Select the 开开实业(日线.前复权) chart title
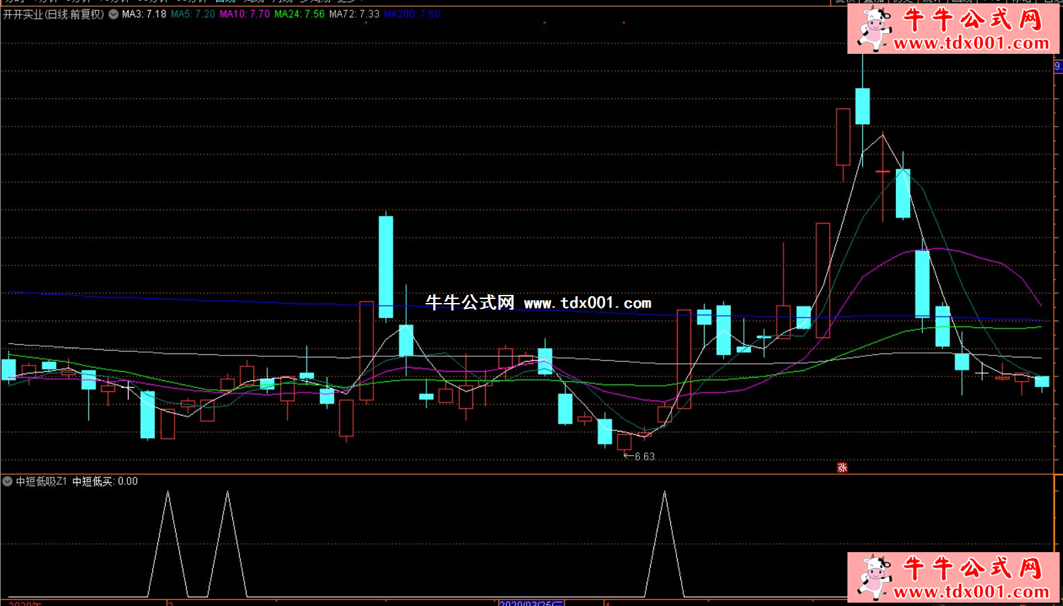 coord(53,14)
